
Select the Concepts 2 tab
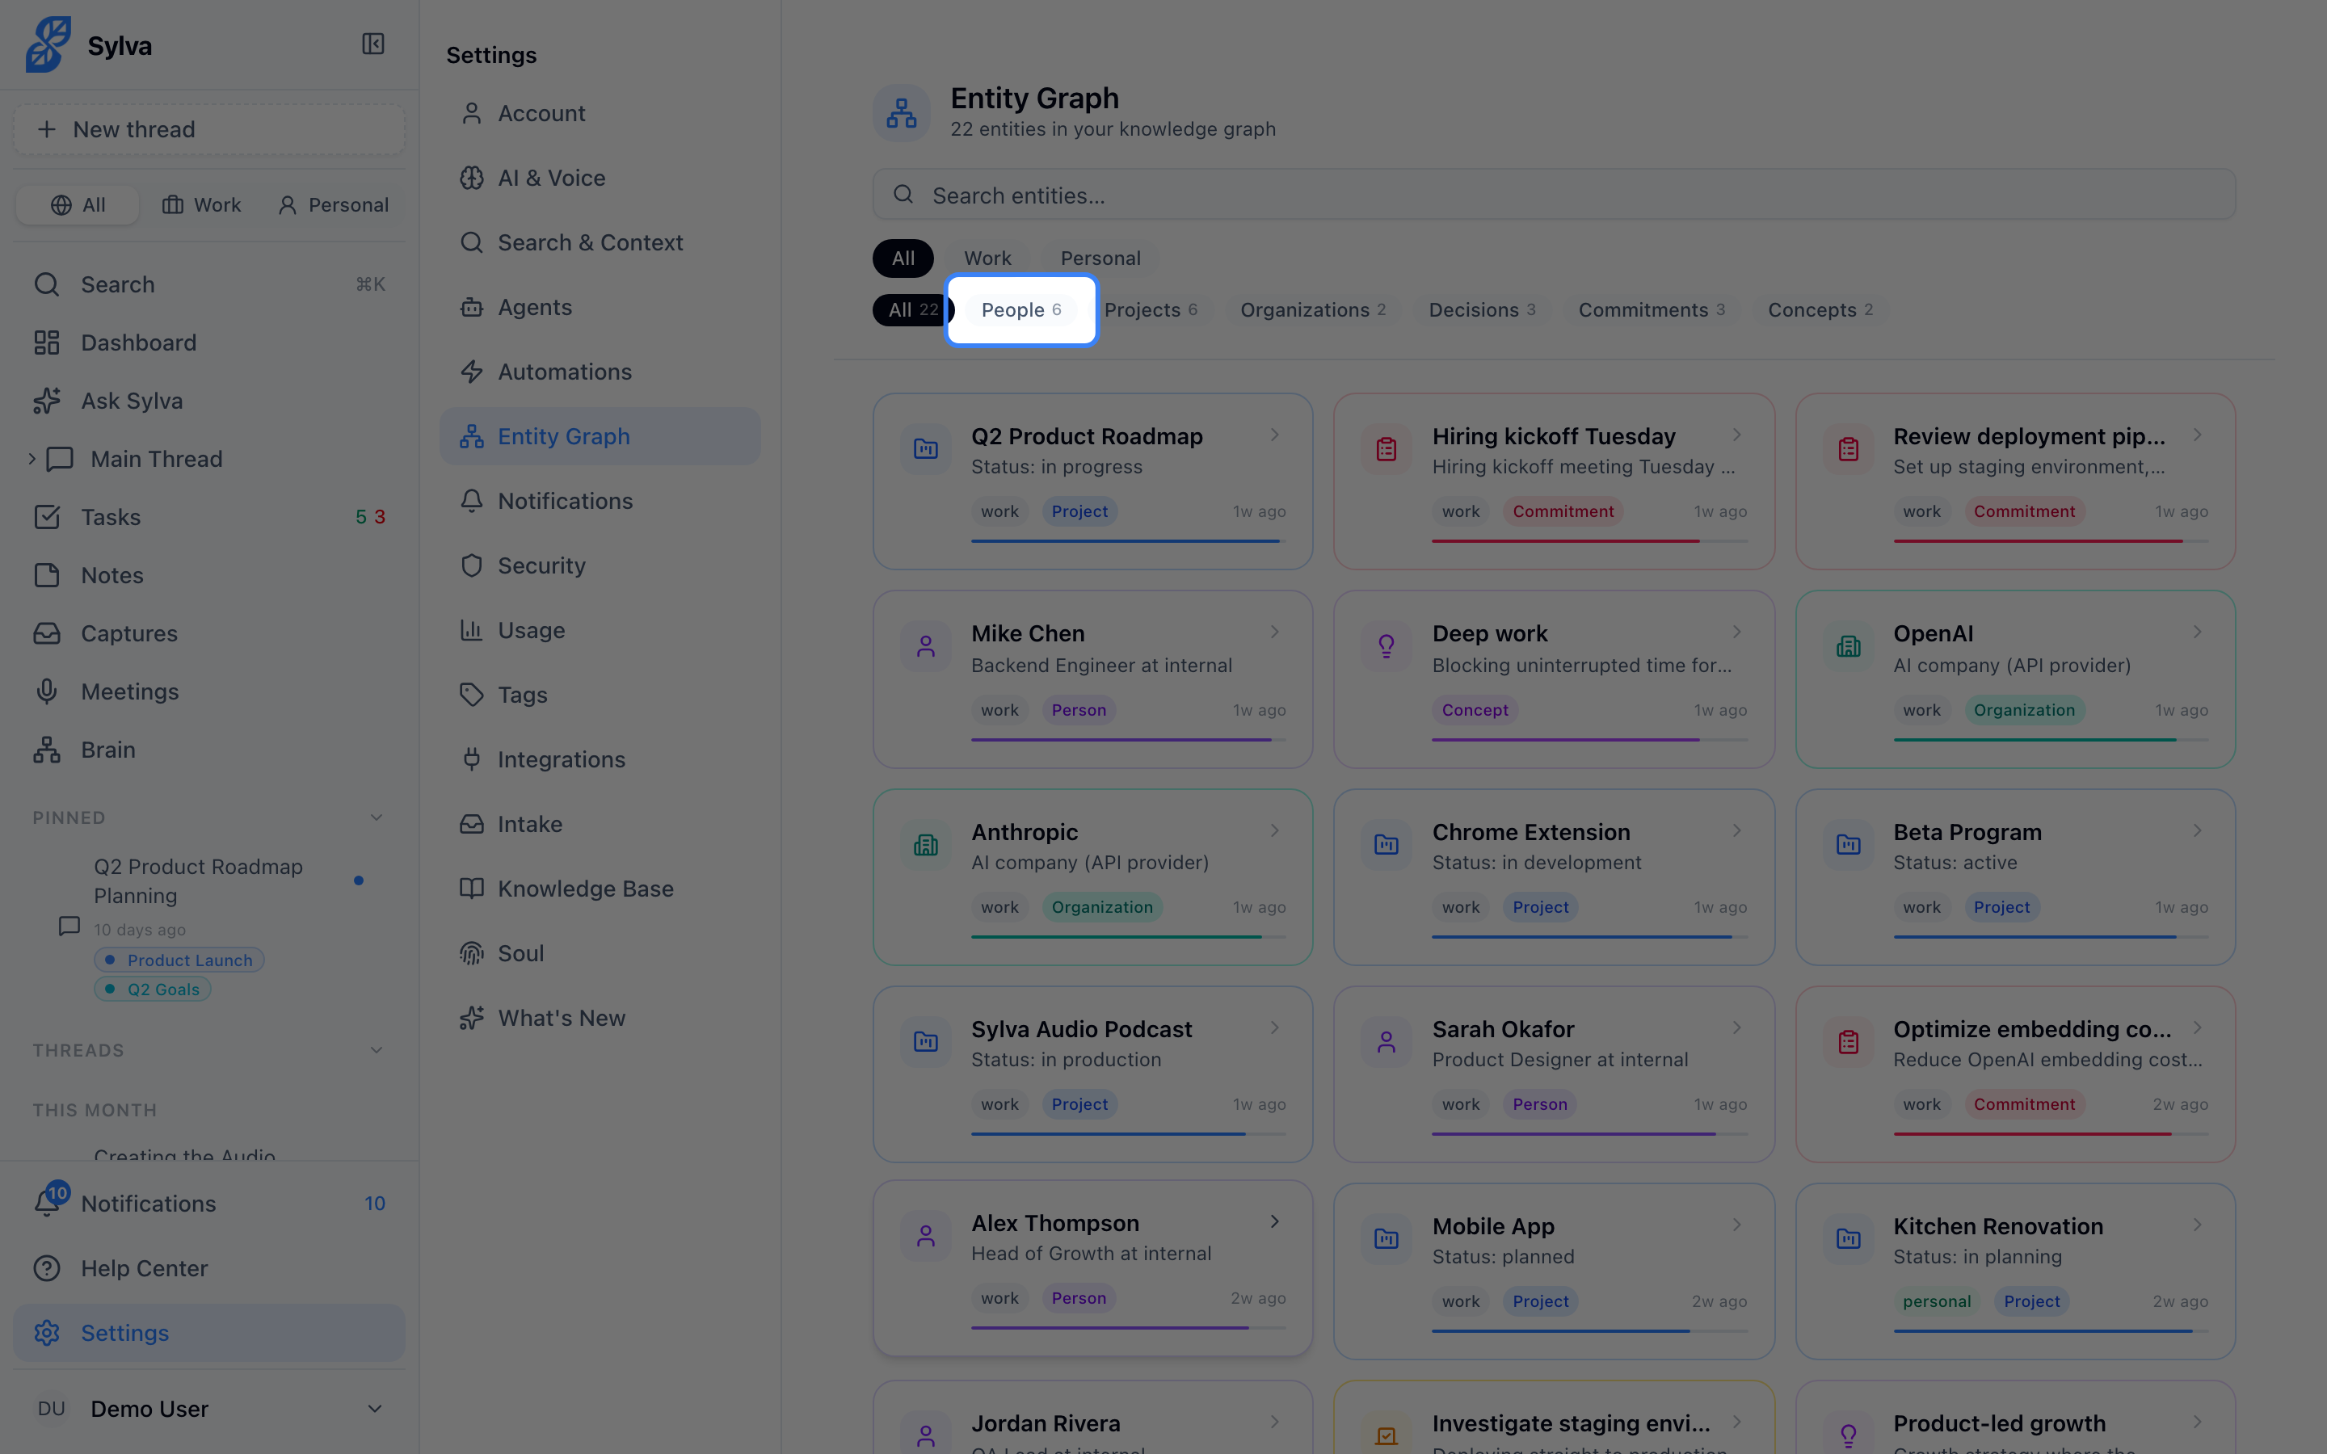(x=1820, y=309)
